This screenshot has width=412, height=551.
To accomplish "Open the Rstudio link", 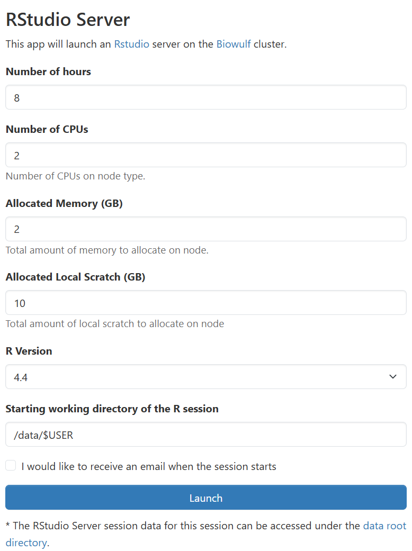I will point(131,44).
